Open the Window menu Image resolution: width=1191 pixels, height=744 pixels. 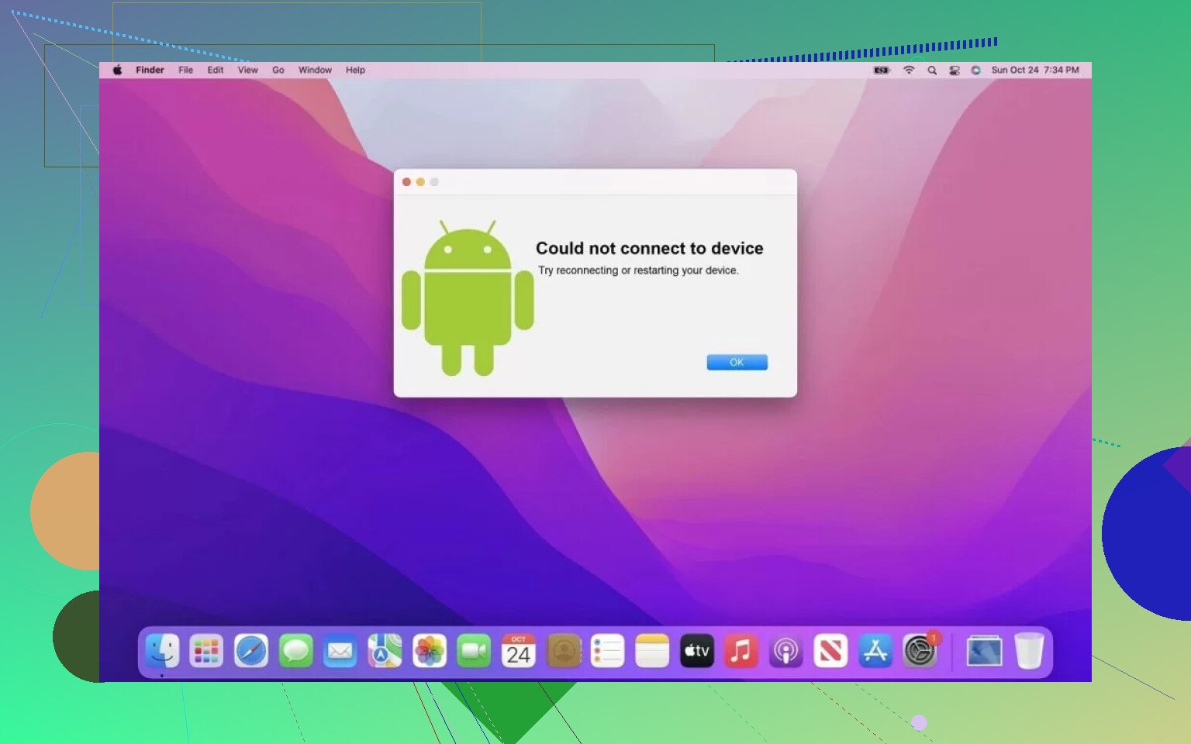(x=315, y=70)
